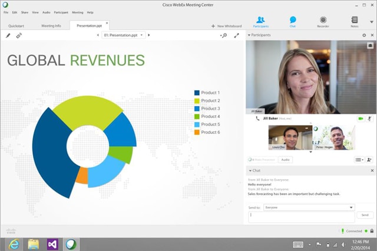Open the touch keyboard in the tray

[298, 245]
